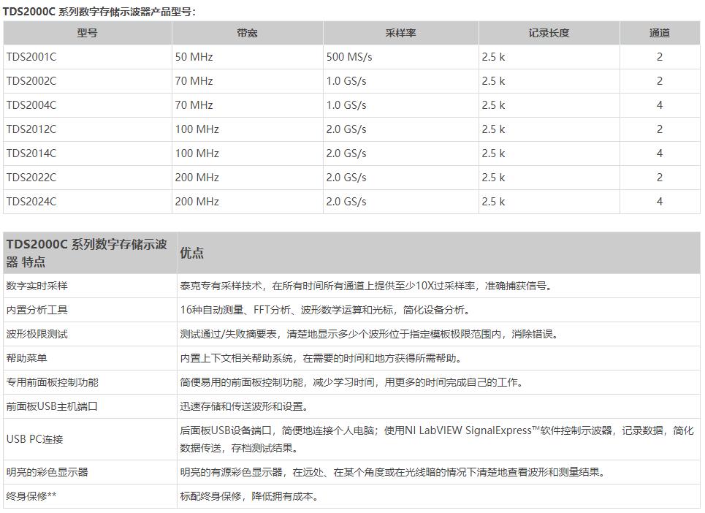The height and width of the screenshot is (513, 705).
Task: Select the TDS2022C row label
Action: point(31,178)
